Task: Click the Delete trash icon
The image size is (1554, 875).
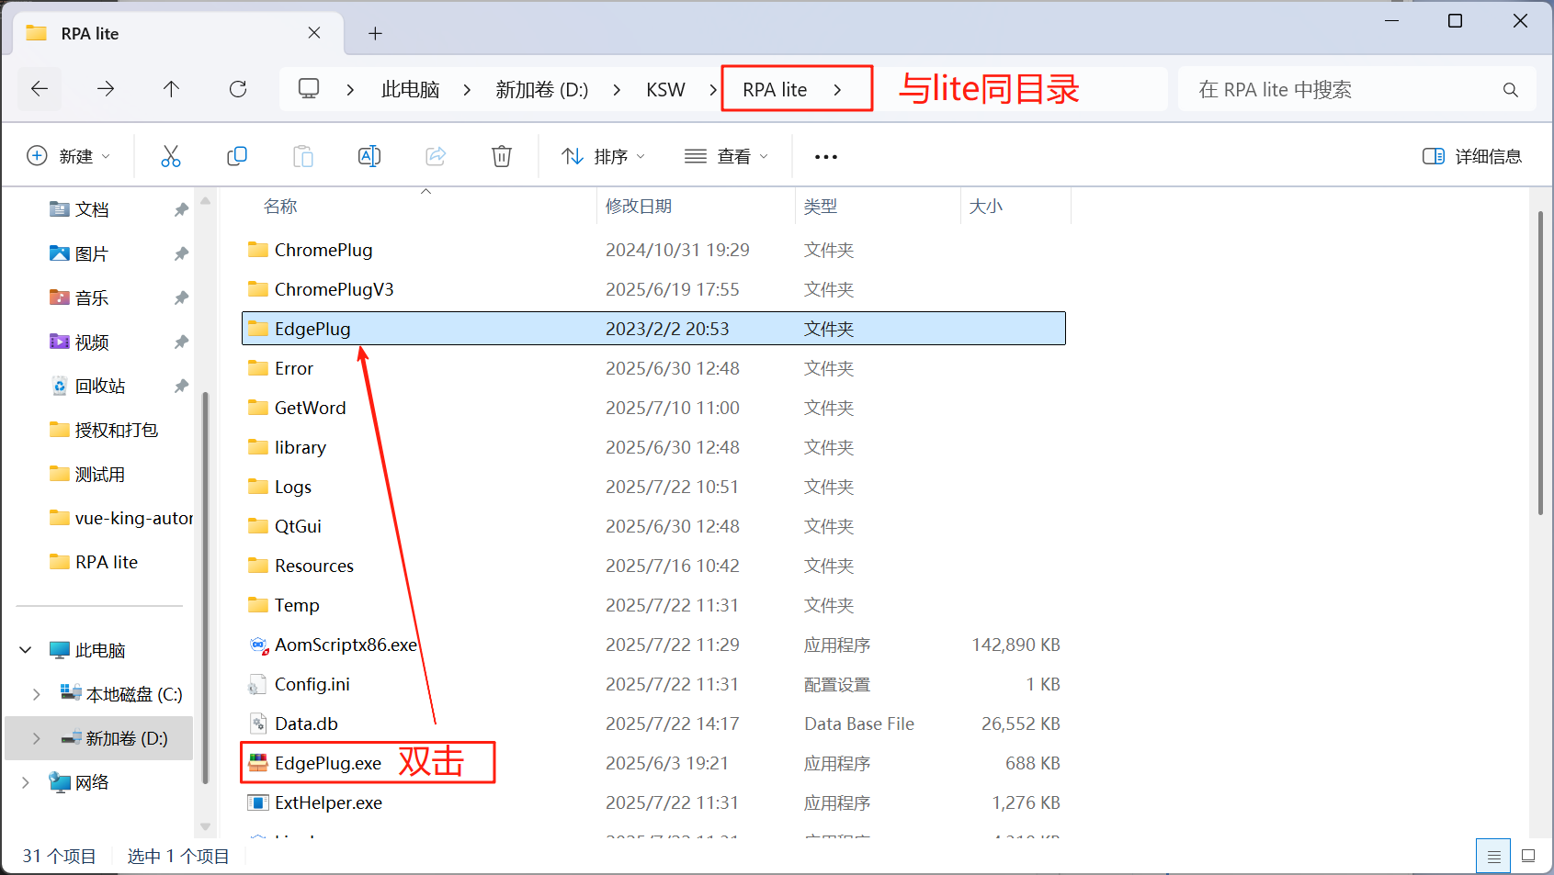Action: [502, 156]
